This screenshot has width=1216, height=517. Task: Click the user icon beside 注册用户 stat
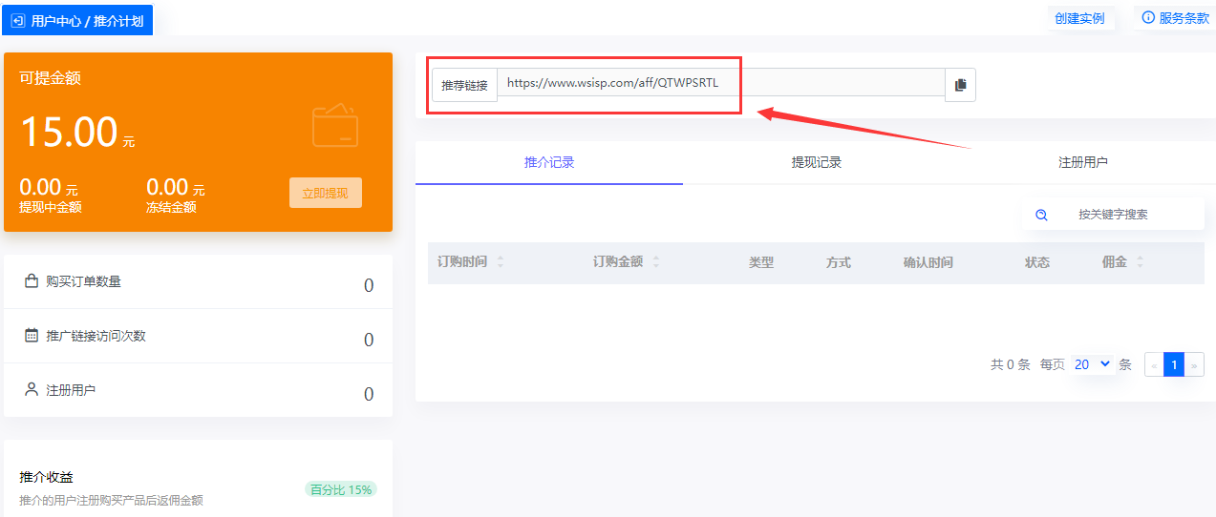pyautogui.click(x=32, y=390)
